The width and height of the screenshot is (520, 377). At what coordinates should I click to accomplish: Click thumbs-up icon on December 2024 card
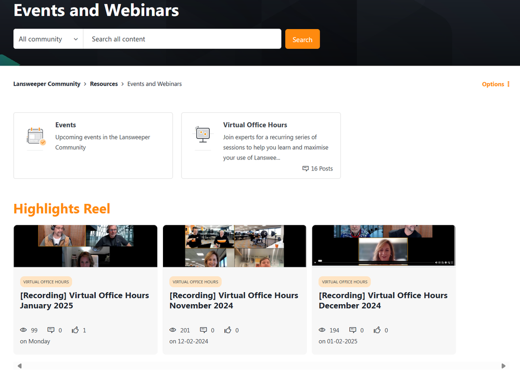377,330
